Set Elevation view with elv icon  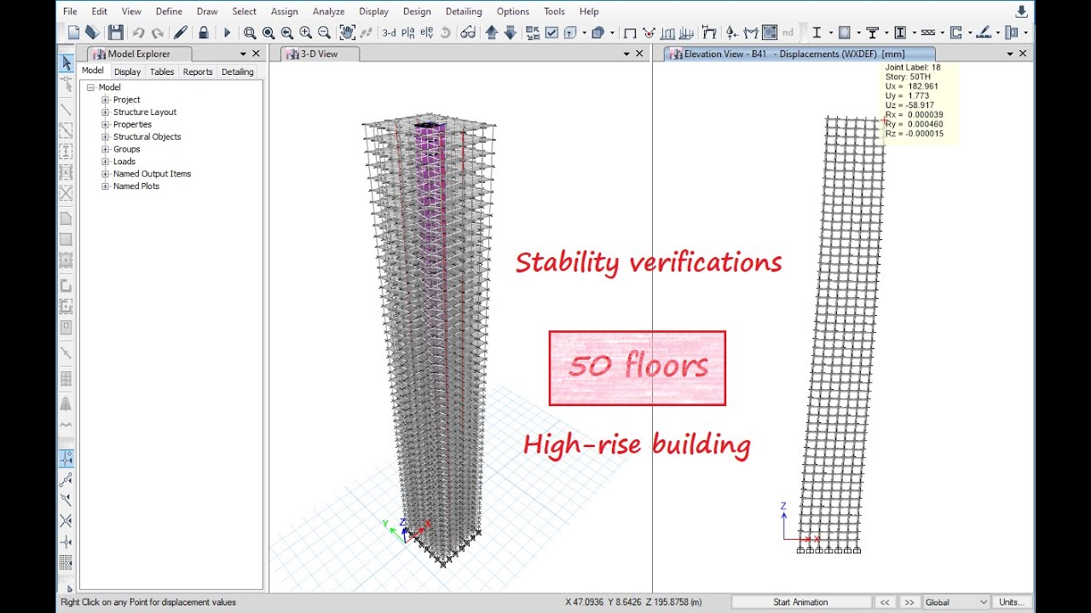pos(428,32)
